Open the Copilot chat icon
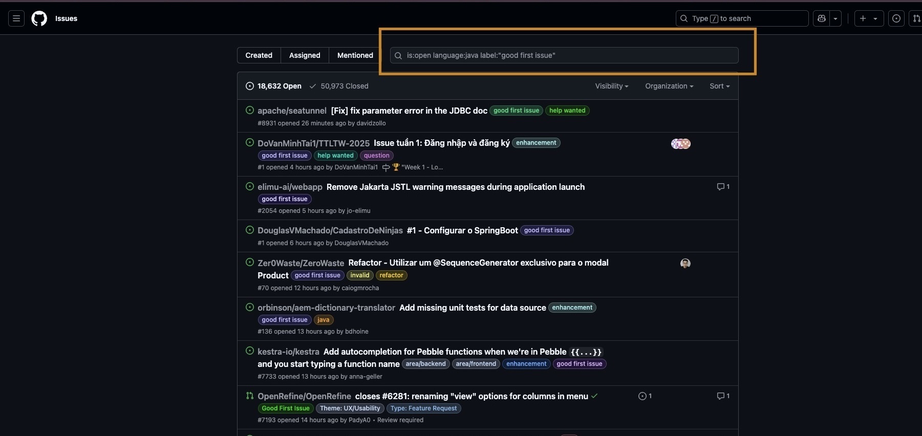The image size is (922, 436). coord(822,18)
